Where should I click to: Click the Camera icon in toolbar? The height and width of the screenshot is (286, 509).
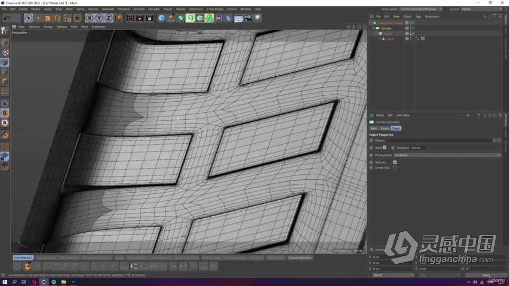[x=248, y=18]
